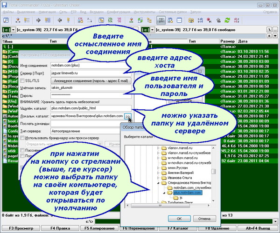Image resolution: width=280 pixels, height=233 pixels.
Task: Click the yellow dotted grid toolbar icon
Action: 48,20
